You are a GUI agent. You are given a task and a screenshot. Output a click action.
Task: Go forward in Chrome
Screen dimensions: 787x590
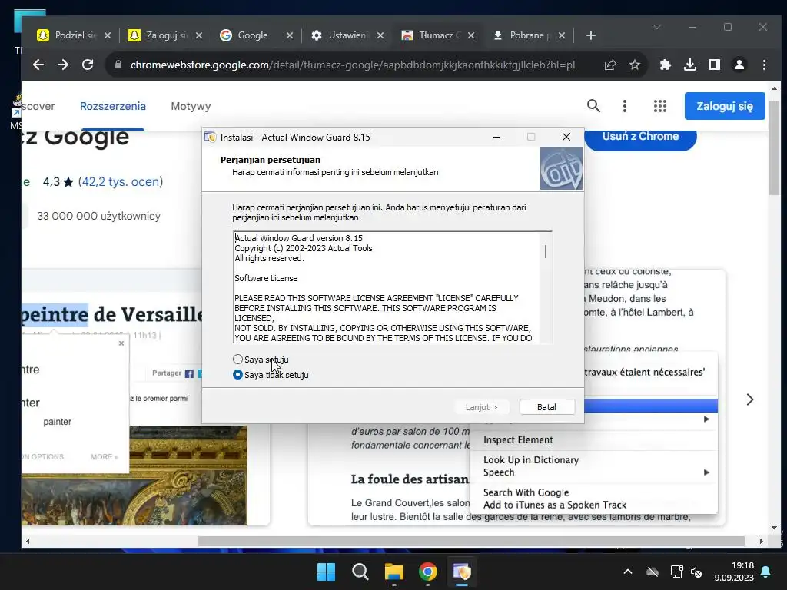[63, 65]
